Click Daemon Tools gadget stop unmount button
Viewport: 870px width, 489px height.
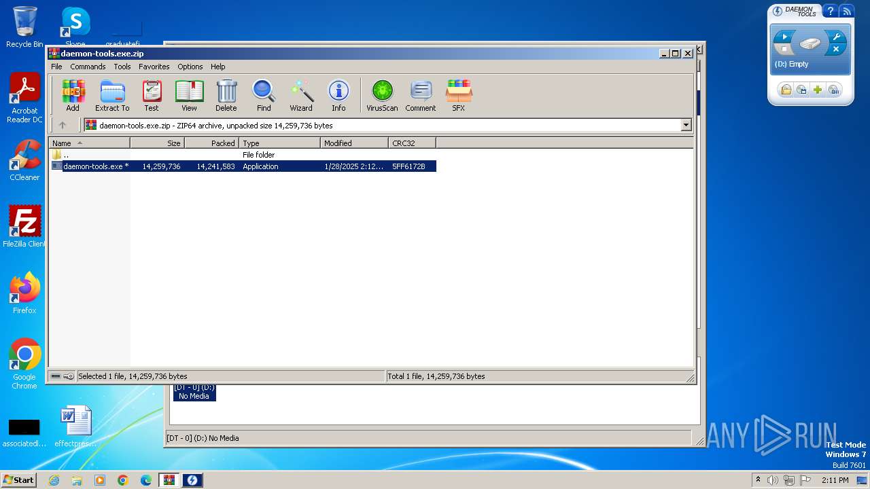[784, 49]
